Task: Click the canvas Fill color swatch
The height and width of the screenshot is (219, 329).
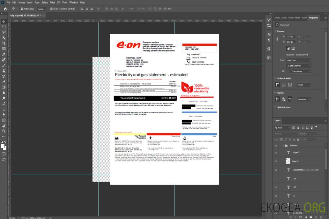Action: [288, 71]
